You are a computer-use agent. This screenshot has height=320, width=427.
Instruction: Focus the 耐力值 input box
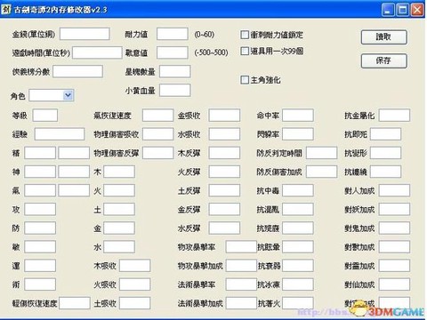(x=173, y=34)
